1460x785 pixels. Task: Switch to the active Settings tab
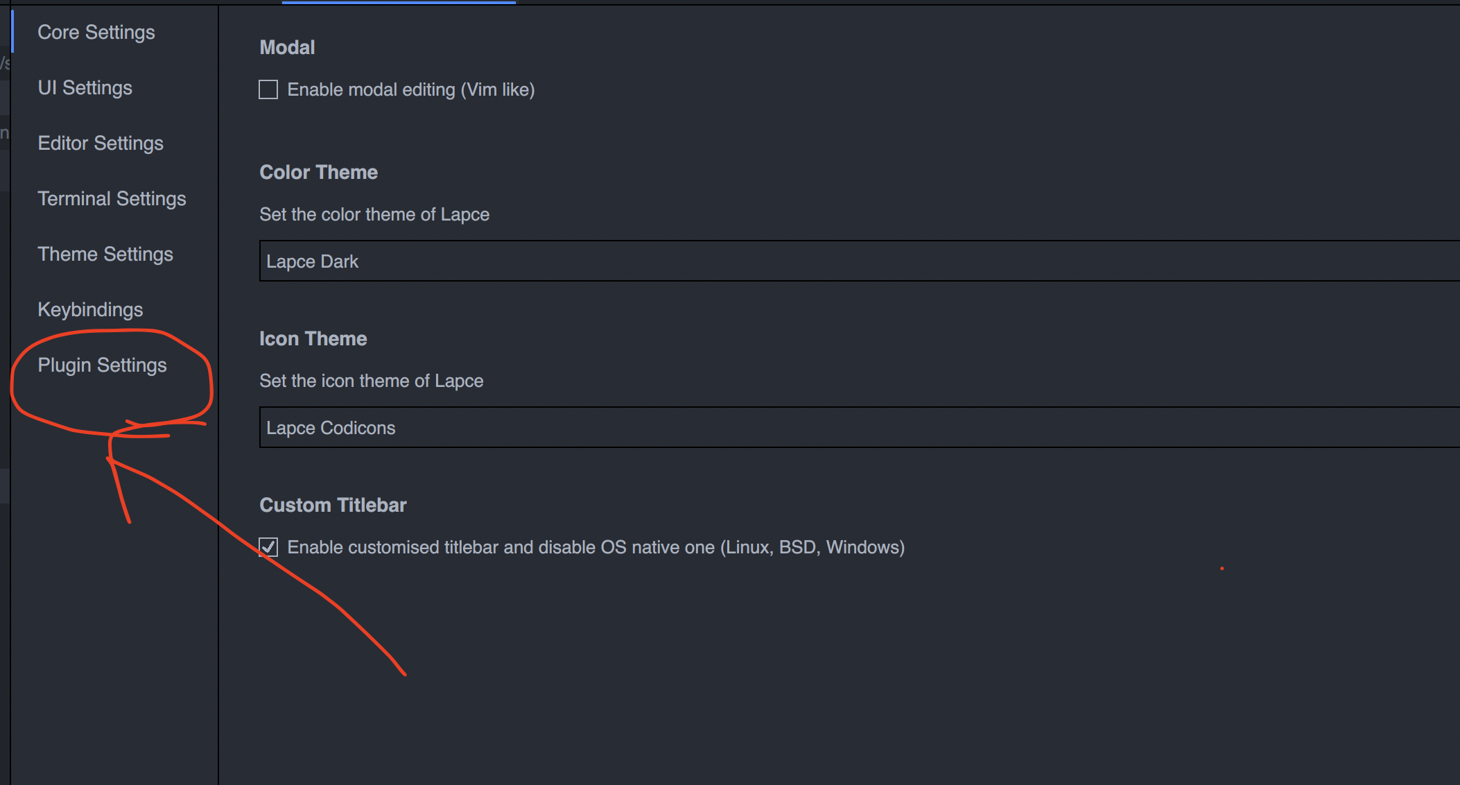tap(399, 3)
